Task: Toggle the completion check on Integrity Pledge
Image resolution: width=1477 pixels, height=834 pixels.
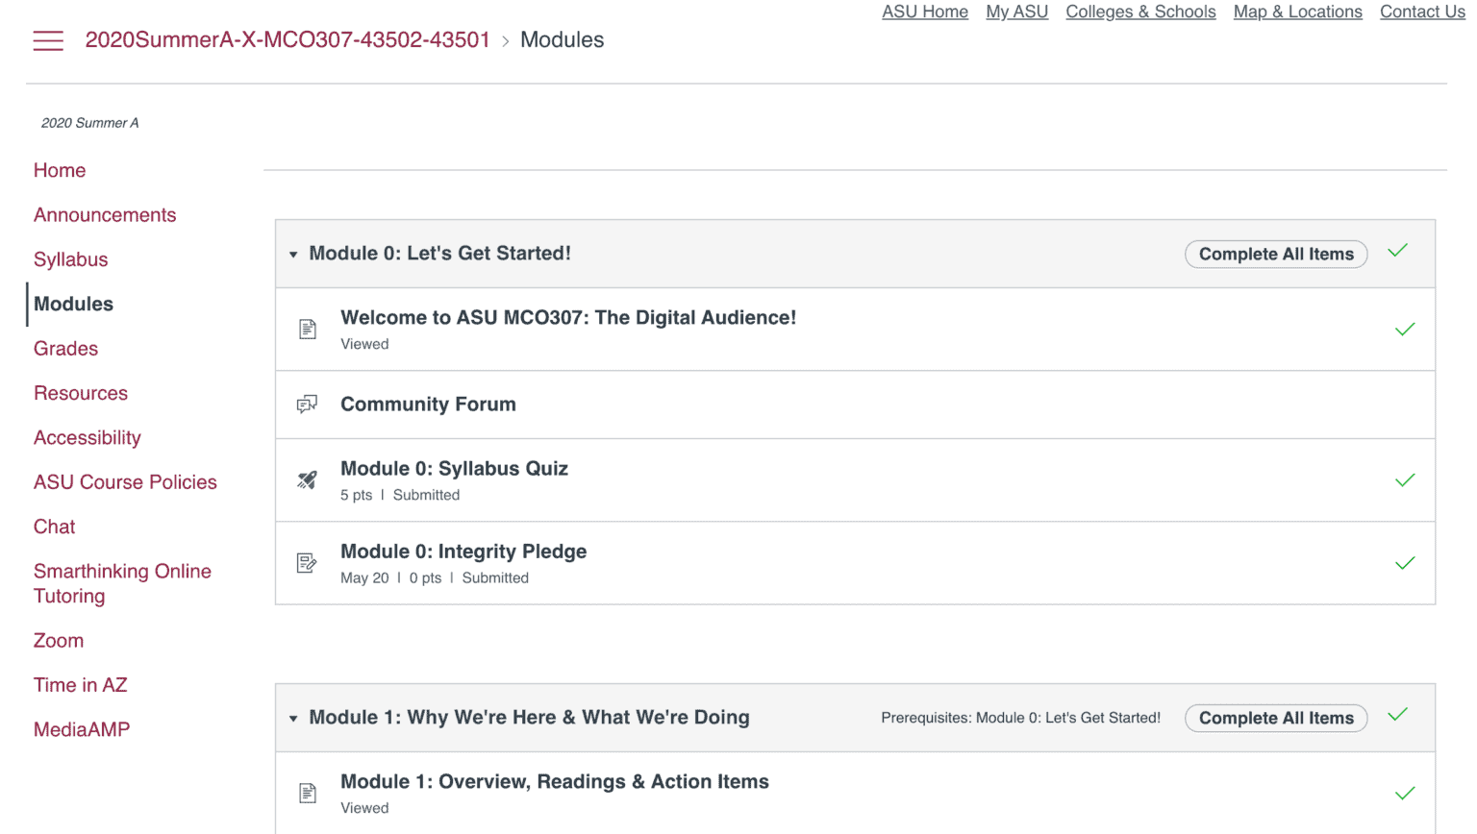Action: tap(1404, 563)
